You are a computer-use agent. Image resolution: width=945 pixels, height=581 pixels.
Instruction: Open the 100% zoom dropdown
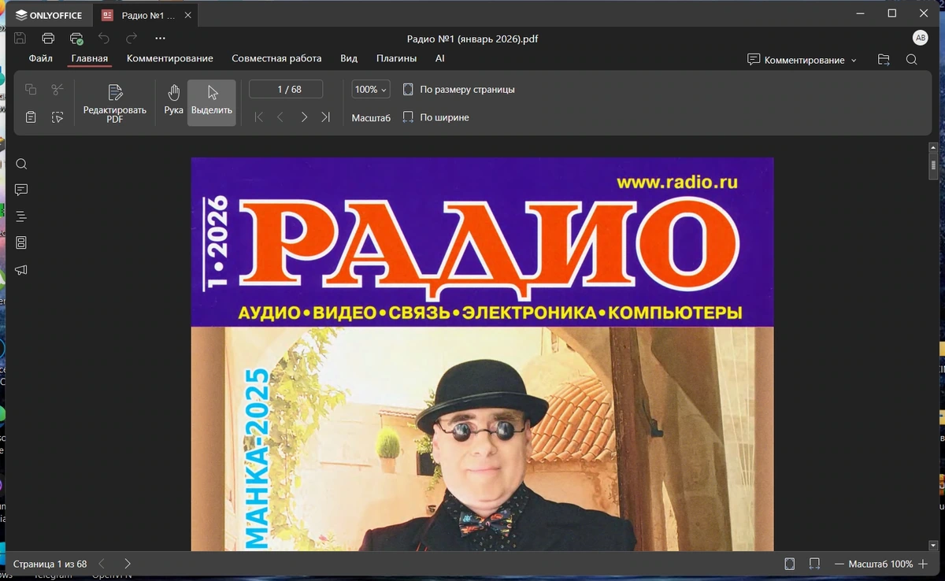[x=370, y=90]
